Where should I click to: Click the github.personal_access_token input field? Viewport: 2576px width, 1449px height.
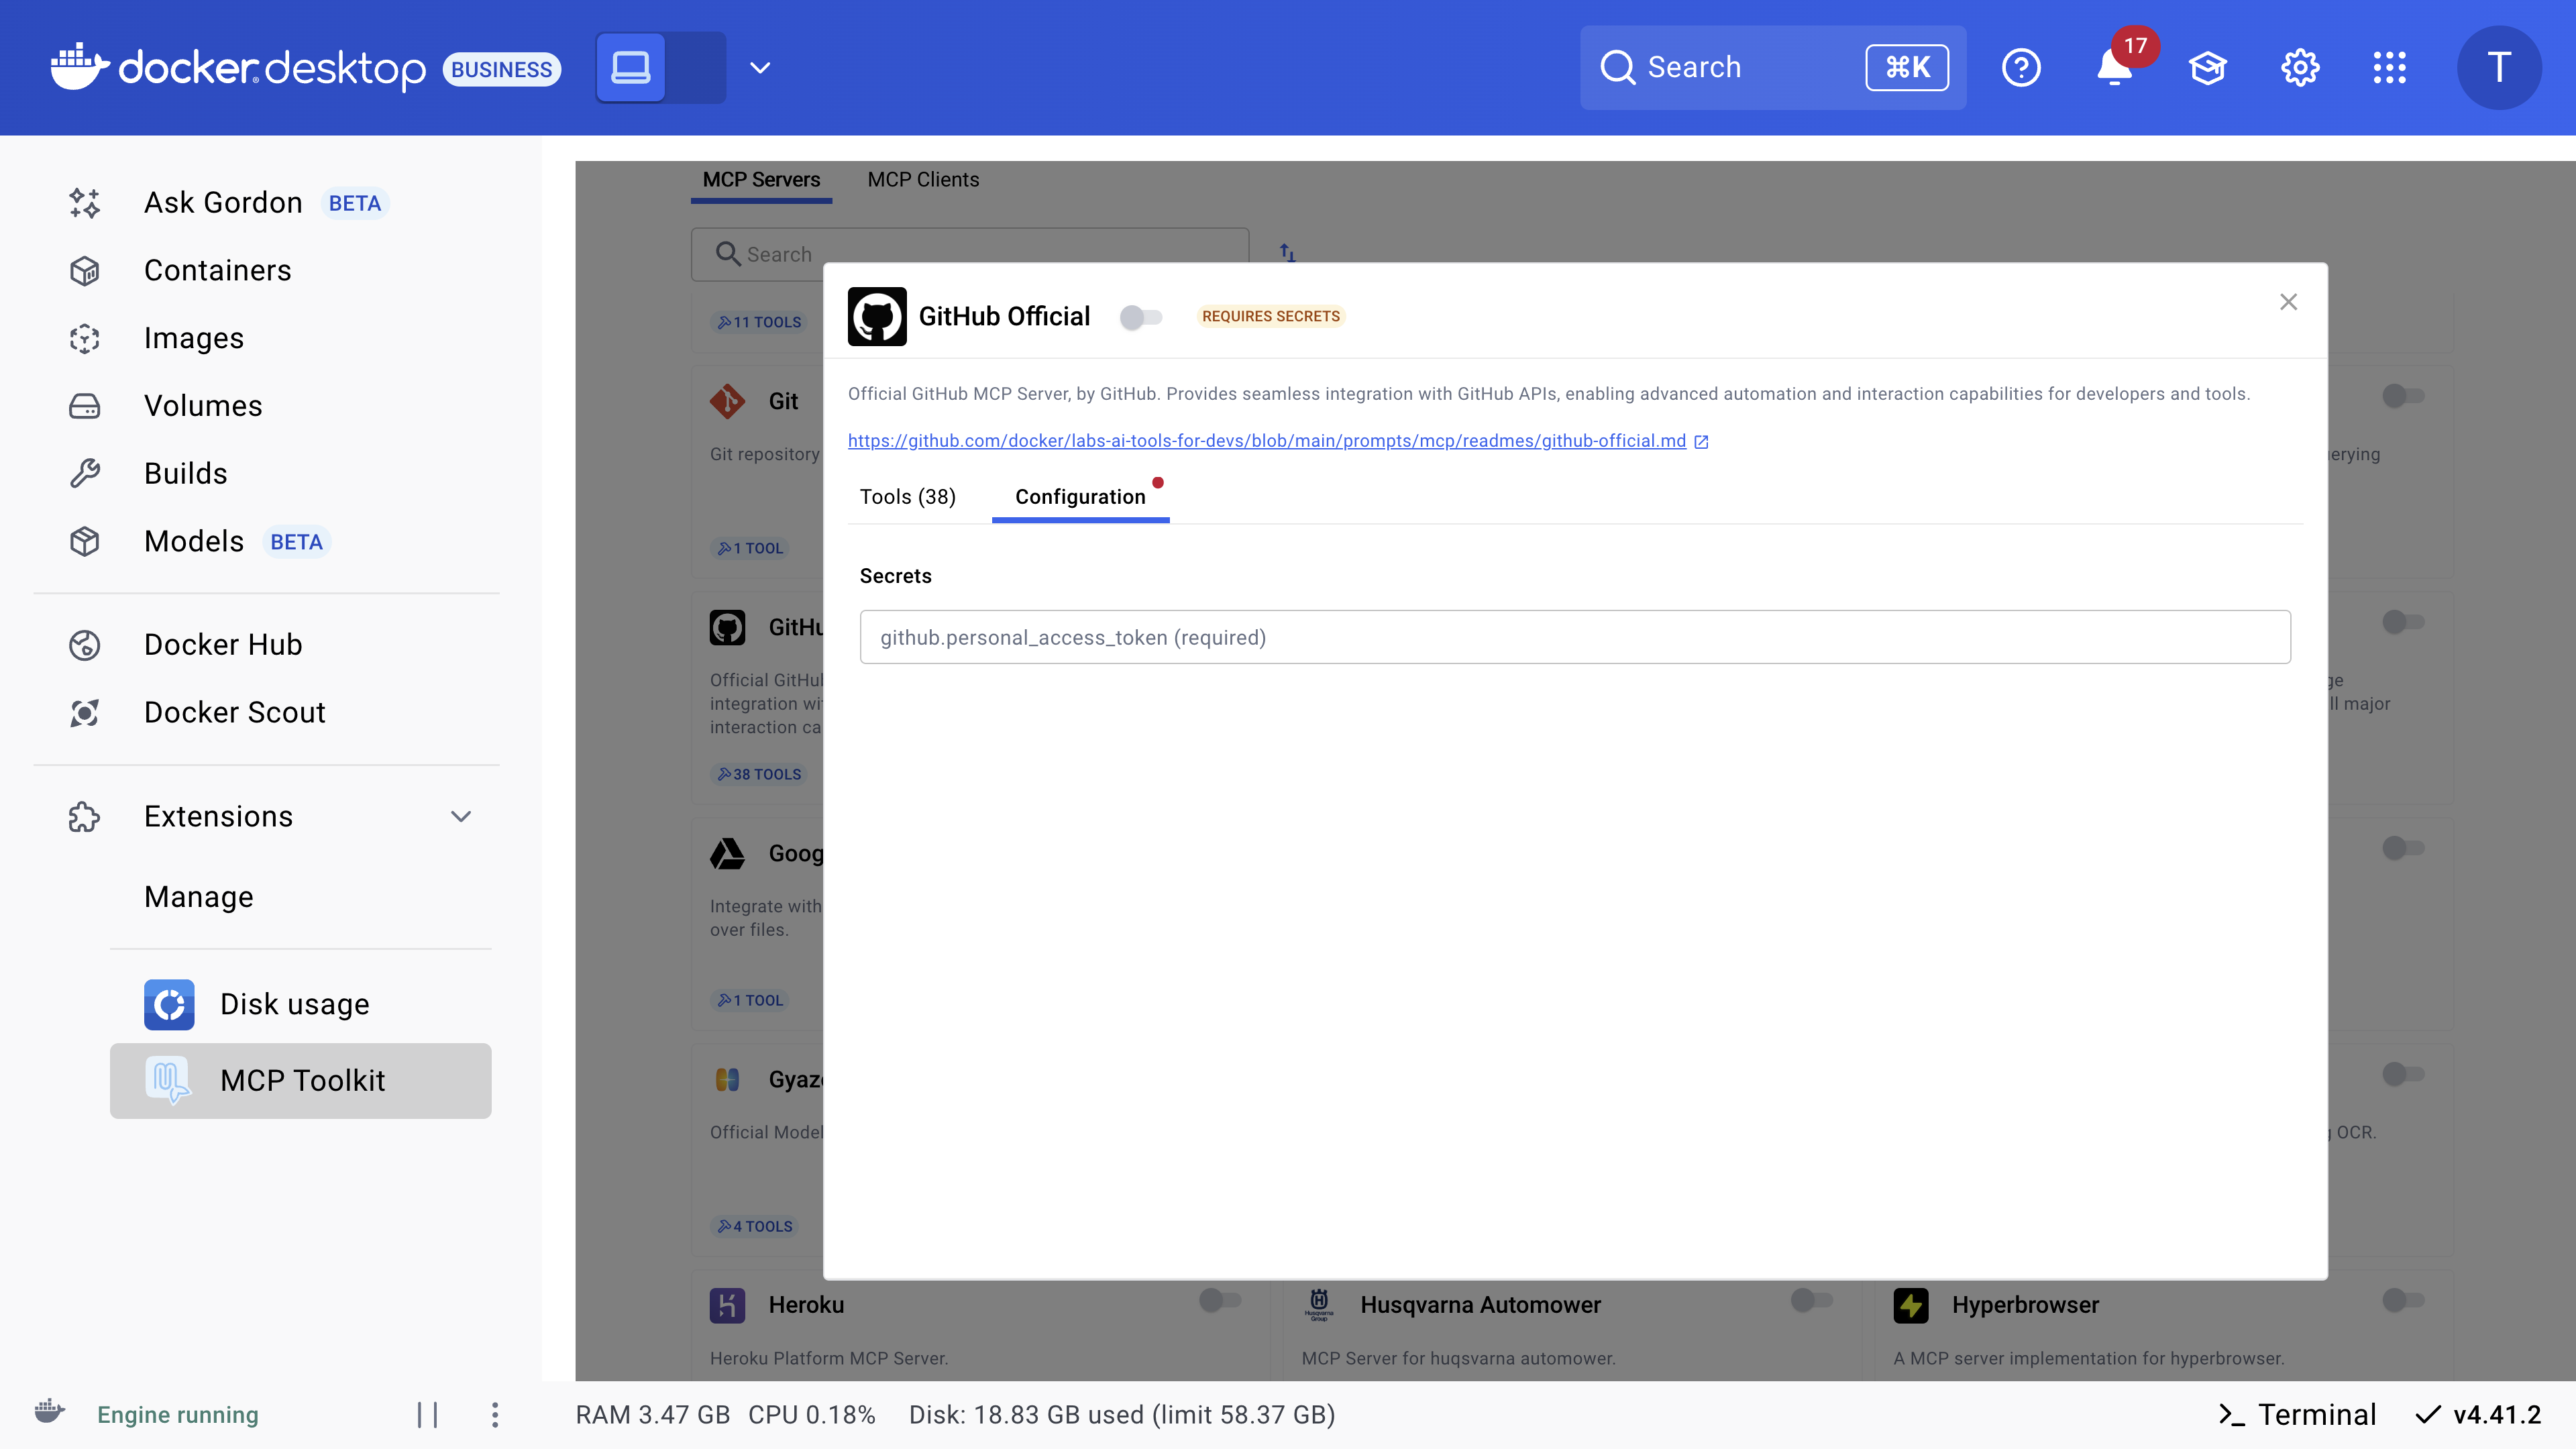pyautogui.click(x=1575, y=637)
